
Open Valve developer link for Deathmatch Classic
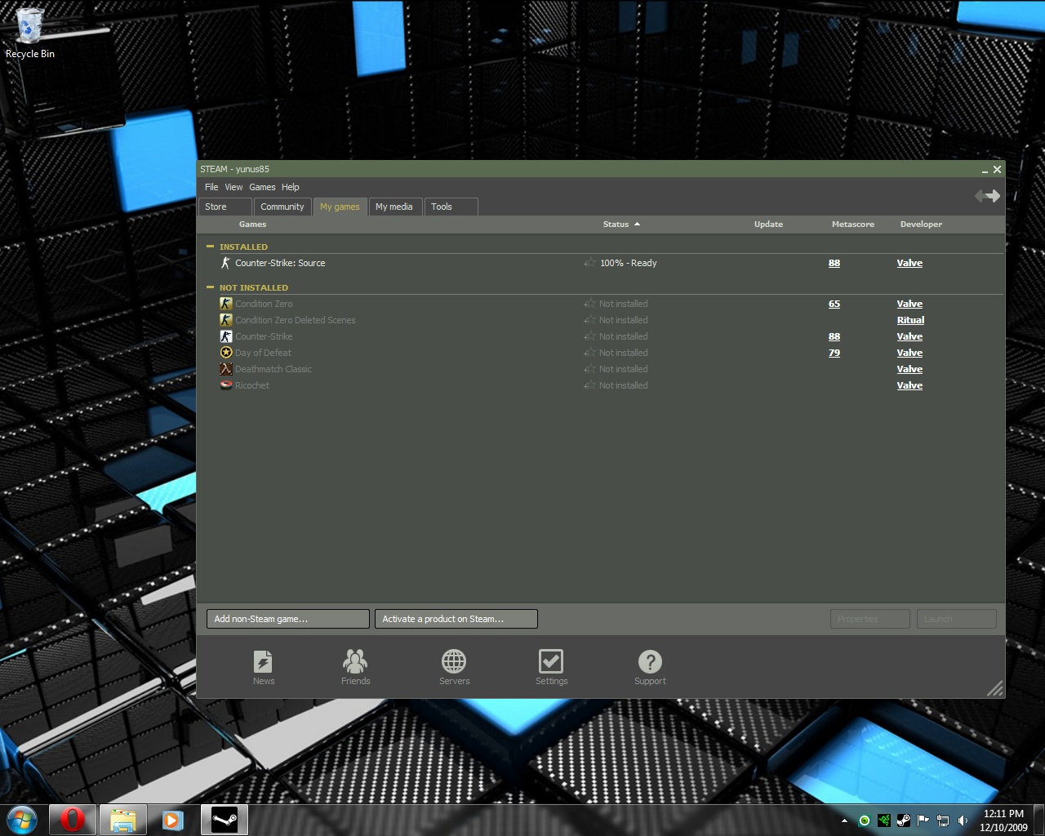[909, 369]
